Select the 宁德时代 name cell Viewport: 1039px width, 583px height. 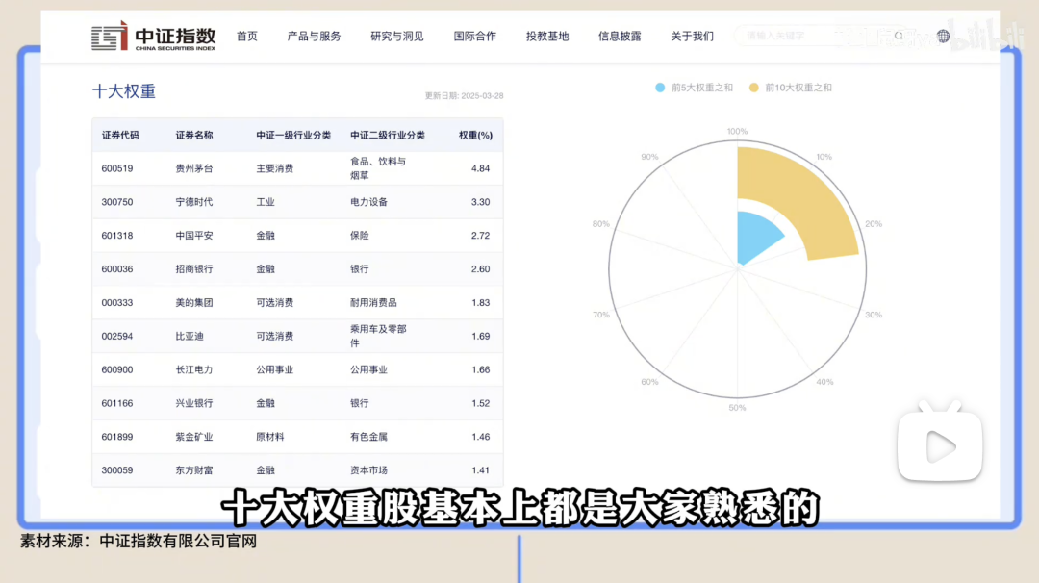194,202
